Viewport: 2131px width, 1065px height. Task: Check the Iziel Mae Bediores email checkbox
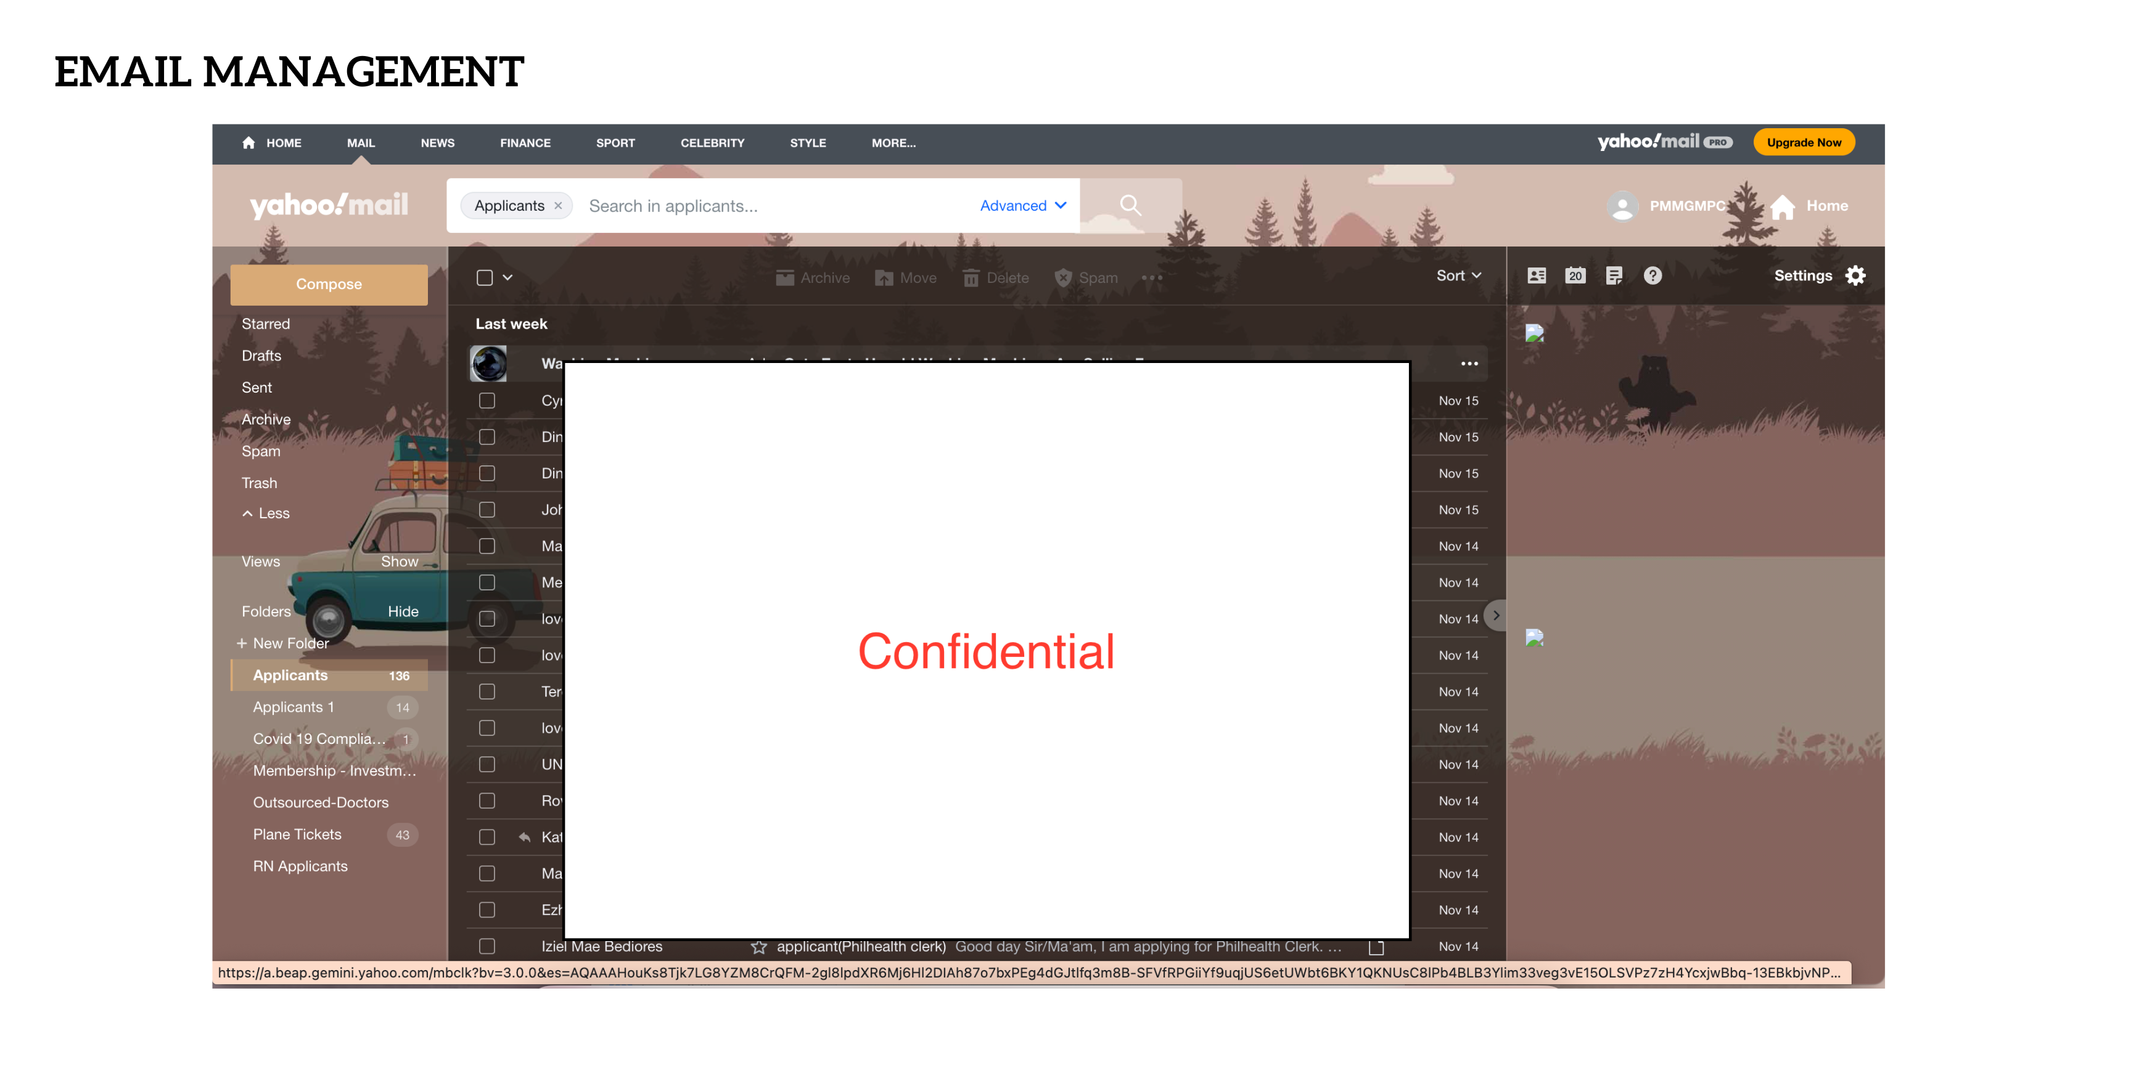[x=487, y=946]
